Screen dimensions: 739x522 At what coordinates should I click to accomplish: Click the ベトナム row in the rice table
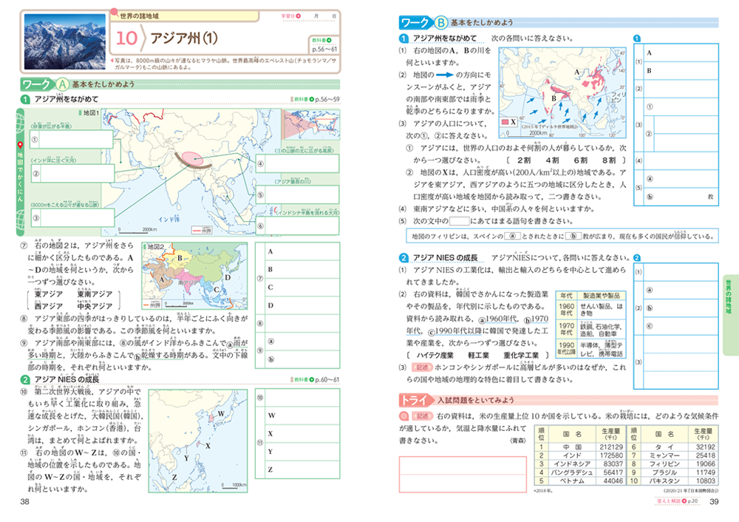point(581,481)
